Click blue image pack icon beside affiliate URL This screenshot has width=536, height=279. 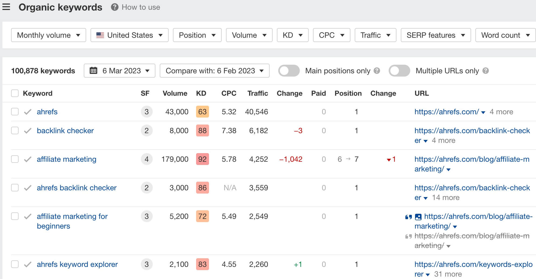click(x=418, y=217)
